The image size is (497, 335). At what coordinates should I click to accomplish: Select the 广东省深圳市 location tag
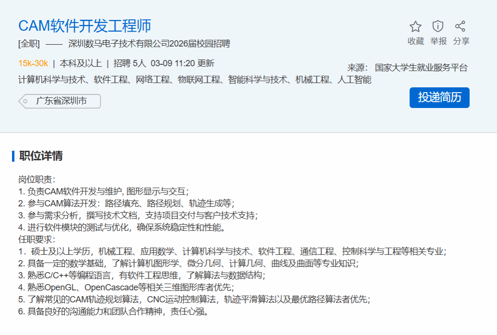click(x=60, y=101)
